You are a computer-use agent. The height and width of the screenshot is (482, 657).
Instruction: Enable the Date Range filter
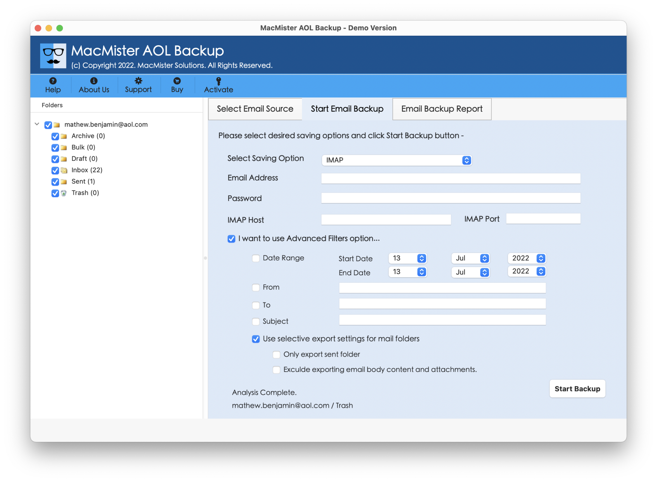click(x=256, y=258)
